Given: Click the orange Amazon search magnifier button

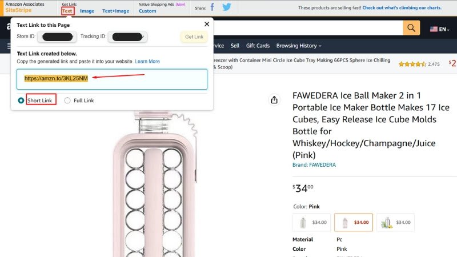Looking at the screenshot, I should [411, 28].
